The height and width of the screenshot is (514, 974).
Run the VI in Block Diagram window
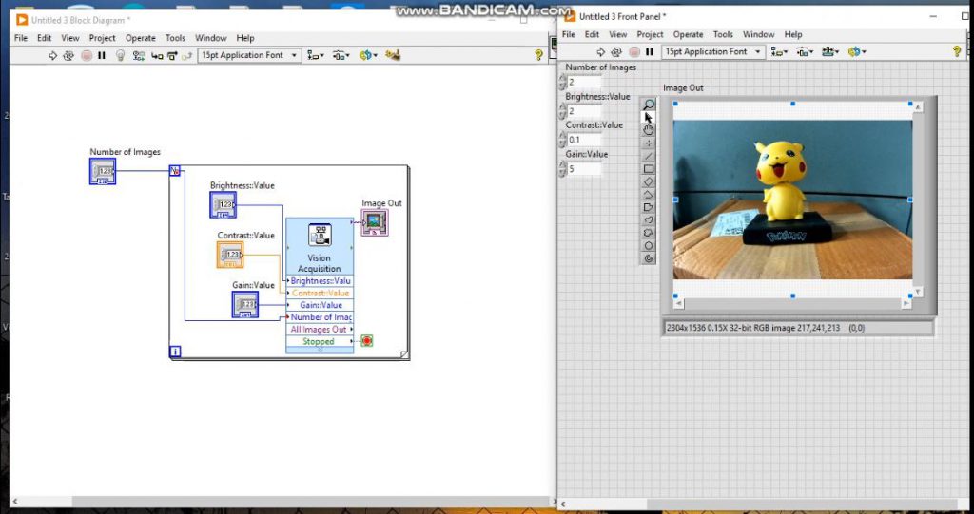pyautogui.click(x=53, y=55)
